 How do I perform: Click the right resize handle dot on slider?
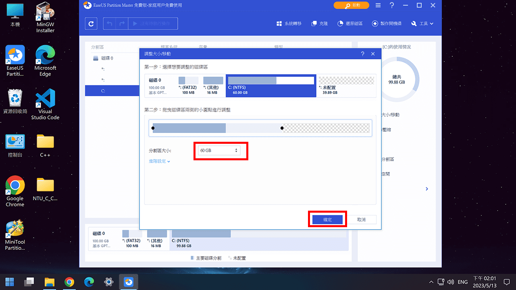click(282, 128)
